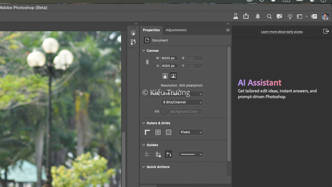Click the AI Assistant exit panel icon
Image resolution: width=332 pixels, height=187 pixels.
pos(326,32)
